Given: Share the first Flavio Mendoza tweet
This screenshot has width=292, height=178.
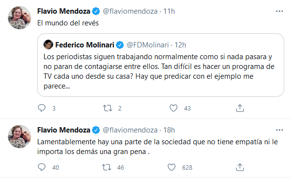Looking at the screenshot, I should pyautogui.click(x=240, y=108).
